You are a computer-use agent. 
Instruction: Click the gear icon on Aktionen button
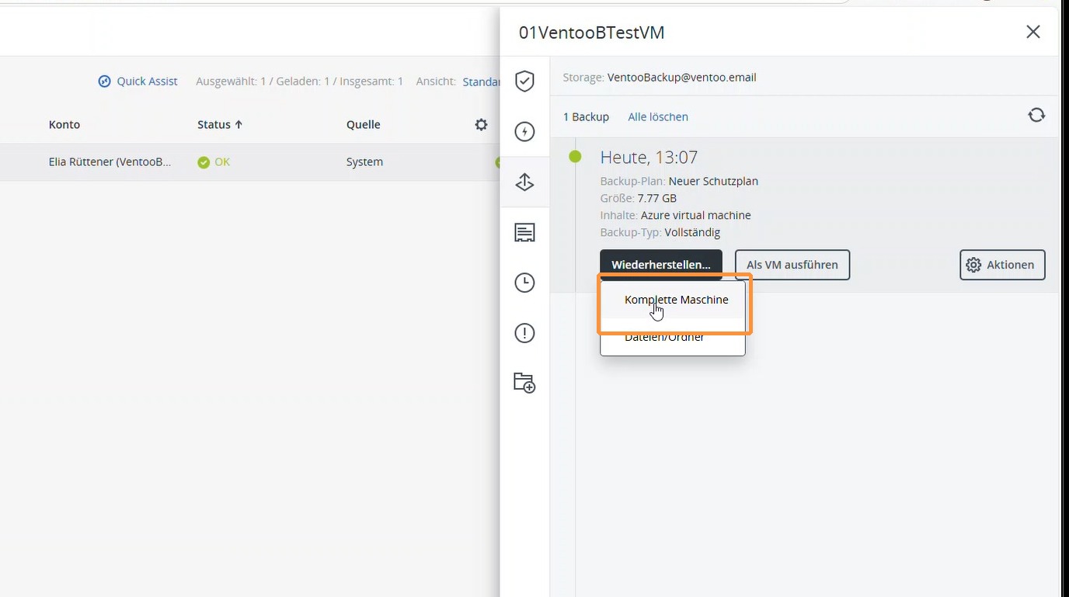click(x=973, y=265)
